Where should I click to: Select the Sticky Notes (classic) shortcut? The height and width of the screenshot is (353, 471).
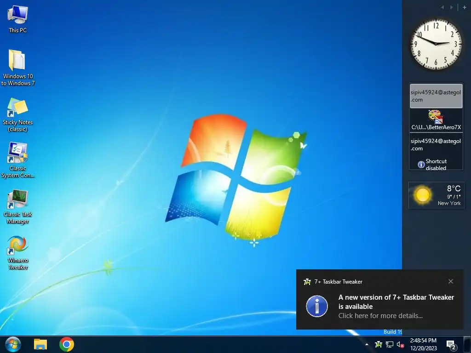click(18, 115)
